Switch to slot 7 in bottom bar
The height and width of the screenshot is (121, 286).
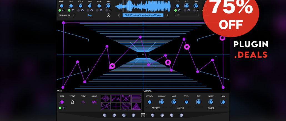(x=172, y=115)
